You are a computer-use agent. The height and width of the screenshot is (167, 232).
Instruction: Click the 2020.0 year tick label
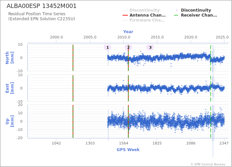point(191,37)
